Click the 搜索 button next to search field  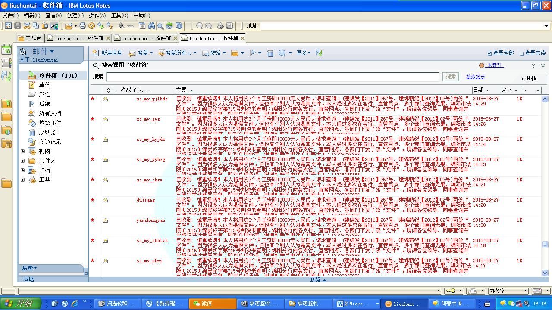[x=451, y=77]
